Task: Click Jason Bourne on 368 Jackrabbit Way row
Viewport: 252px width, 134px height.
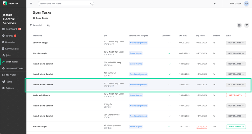Action: tap(136, 64)
